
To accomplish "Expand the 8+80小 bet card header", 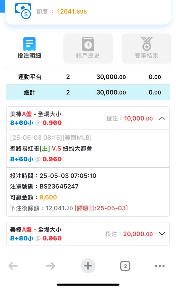I will pyautogui.click(x=88, y=234).
